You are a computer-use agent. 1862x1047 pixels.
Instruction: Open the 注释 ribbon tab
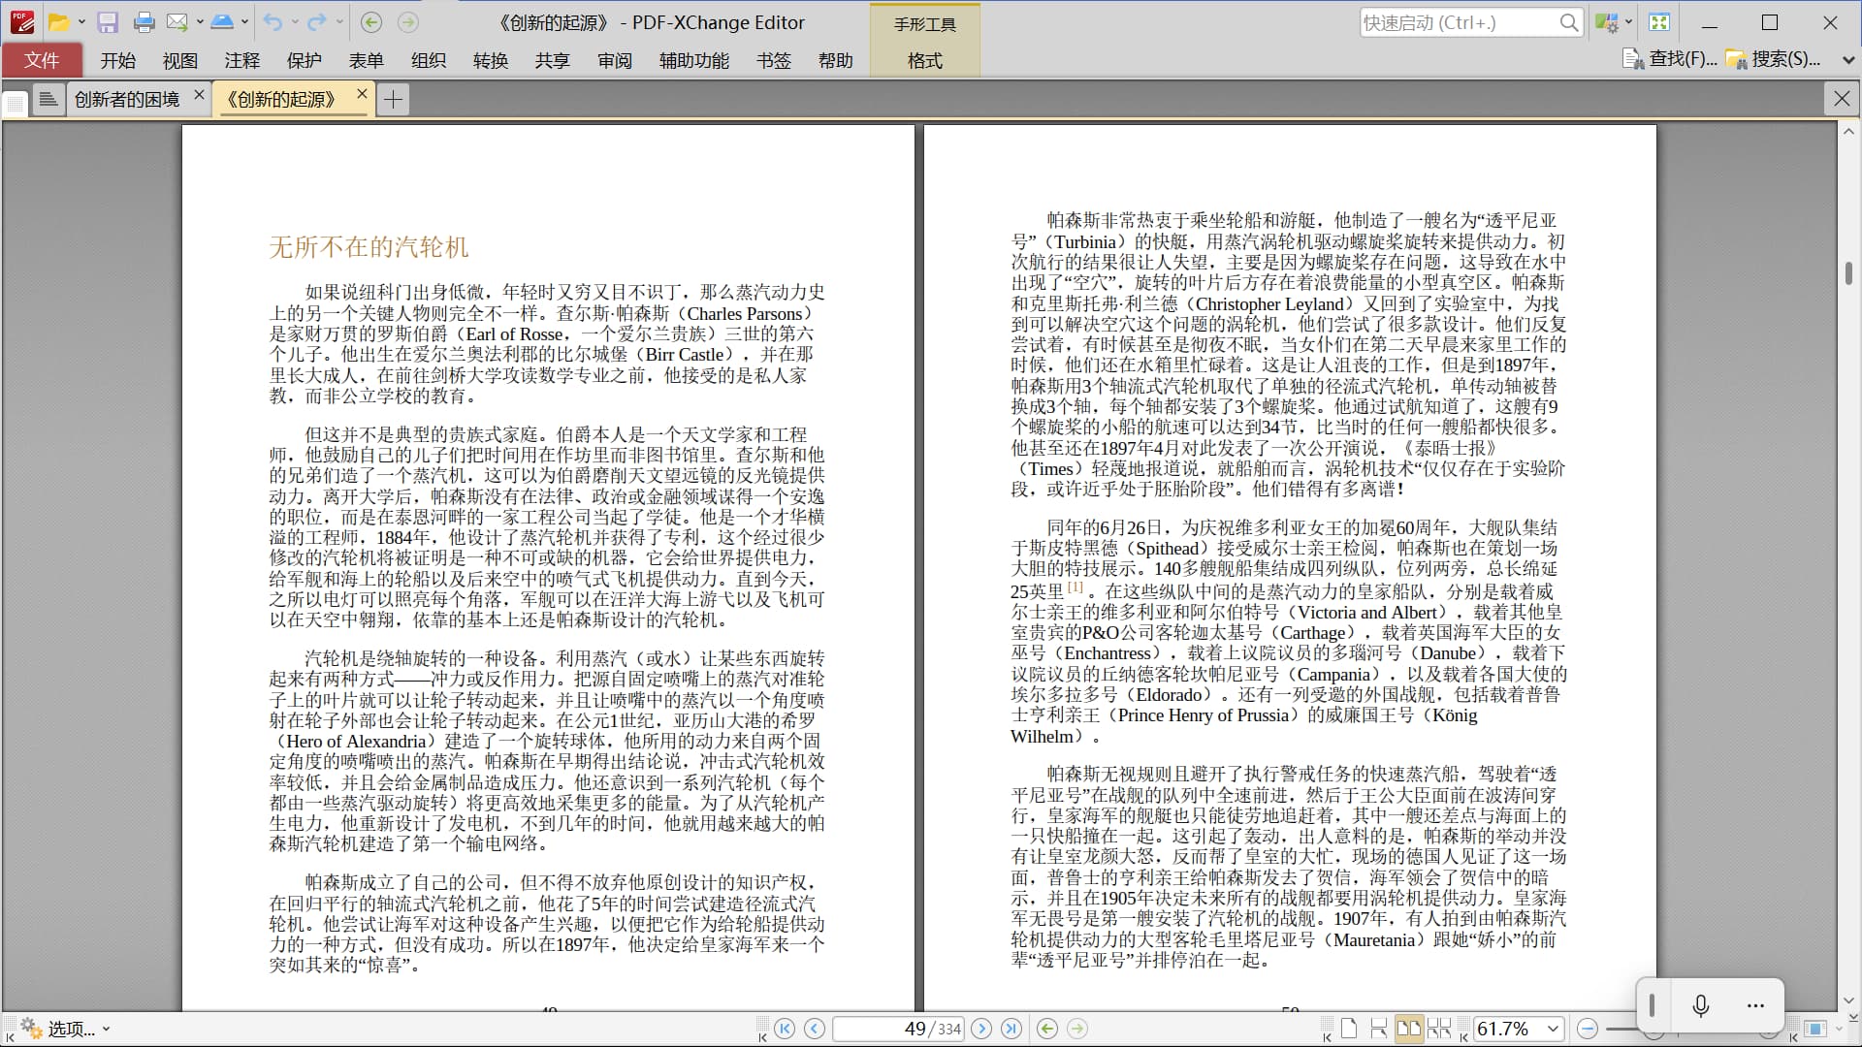point(241,60)
